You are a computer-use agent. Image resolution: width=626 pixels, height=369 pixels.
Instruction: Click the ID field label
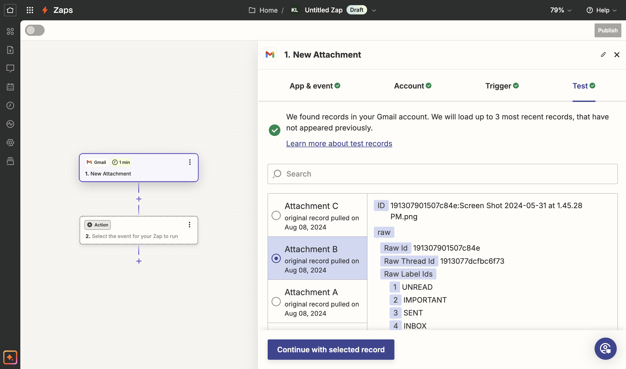[381, 206]
